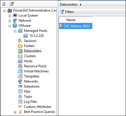This screenshot has width=126, height=116.
Task: Click the Tasks icon
Action: (20, 97)
